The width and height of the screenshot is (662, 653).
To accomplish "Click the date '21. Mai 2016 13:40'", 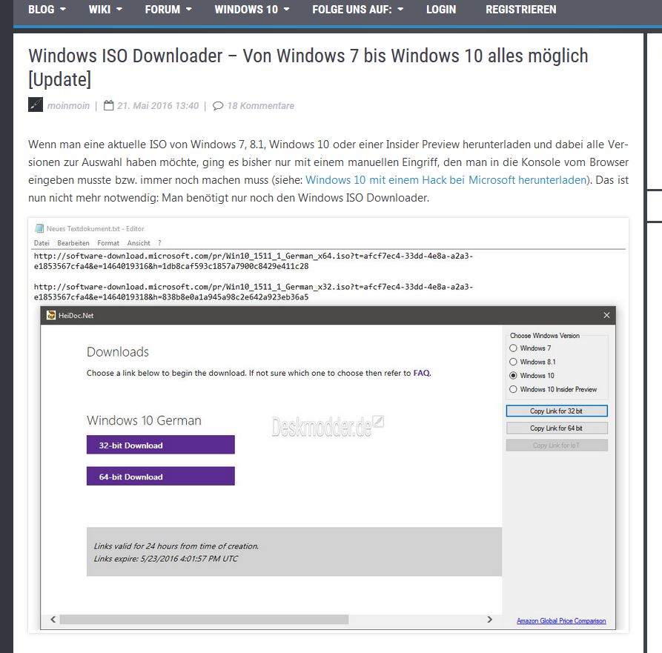I will pos(158,105).
